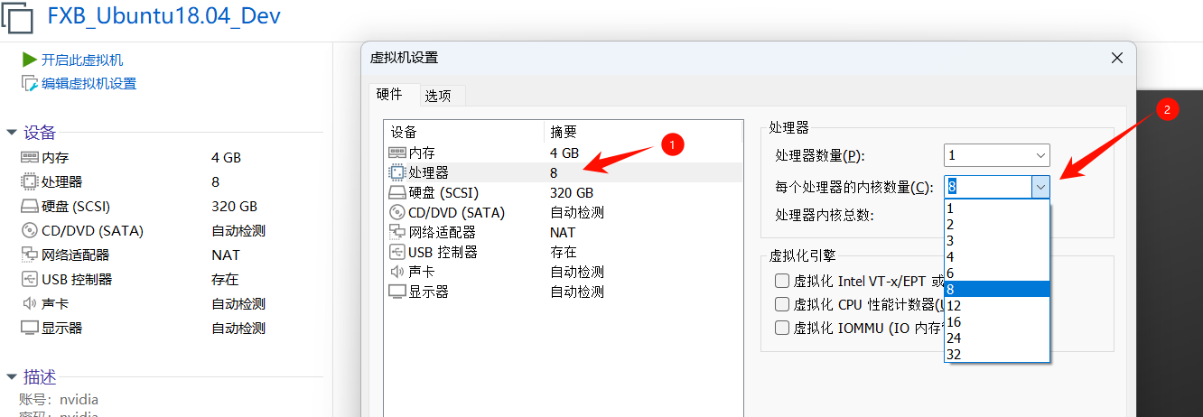
Task: Enable virtualize Intel VT-x/EPT checkbox
Action: (782, 281)
